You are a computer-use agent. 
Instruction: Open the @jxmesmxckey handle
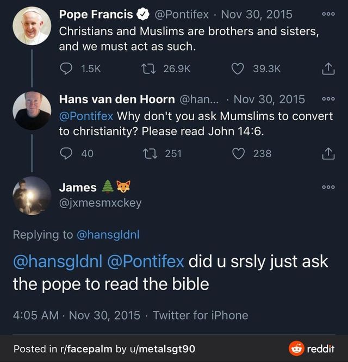tap(100, 203)
